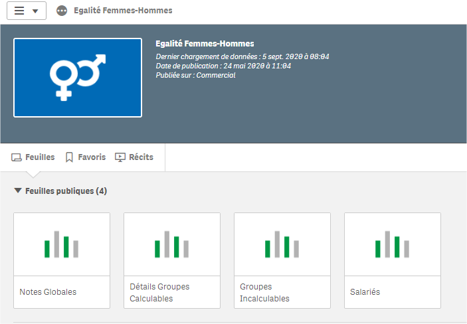The height and width of the screenshot is (324, 467).
Task: Click the Récits presentation icon
Action: (120, 157)
